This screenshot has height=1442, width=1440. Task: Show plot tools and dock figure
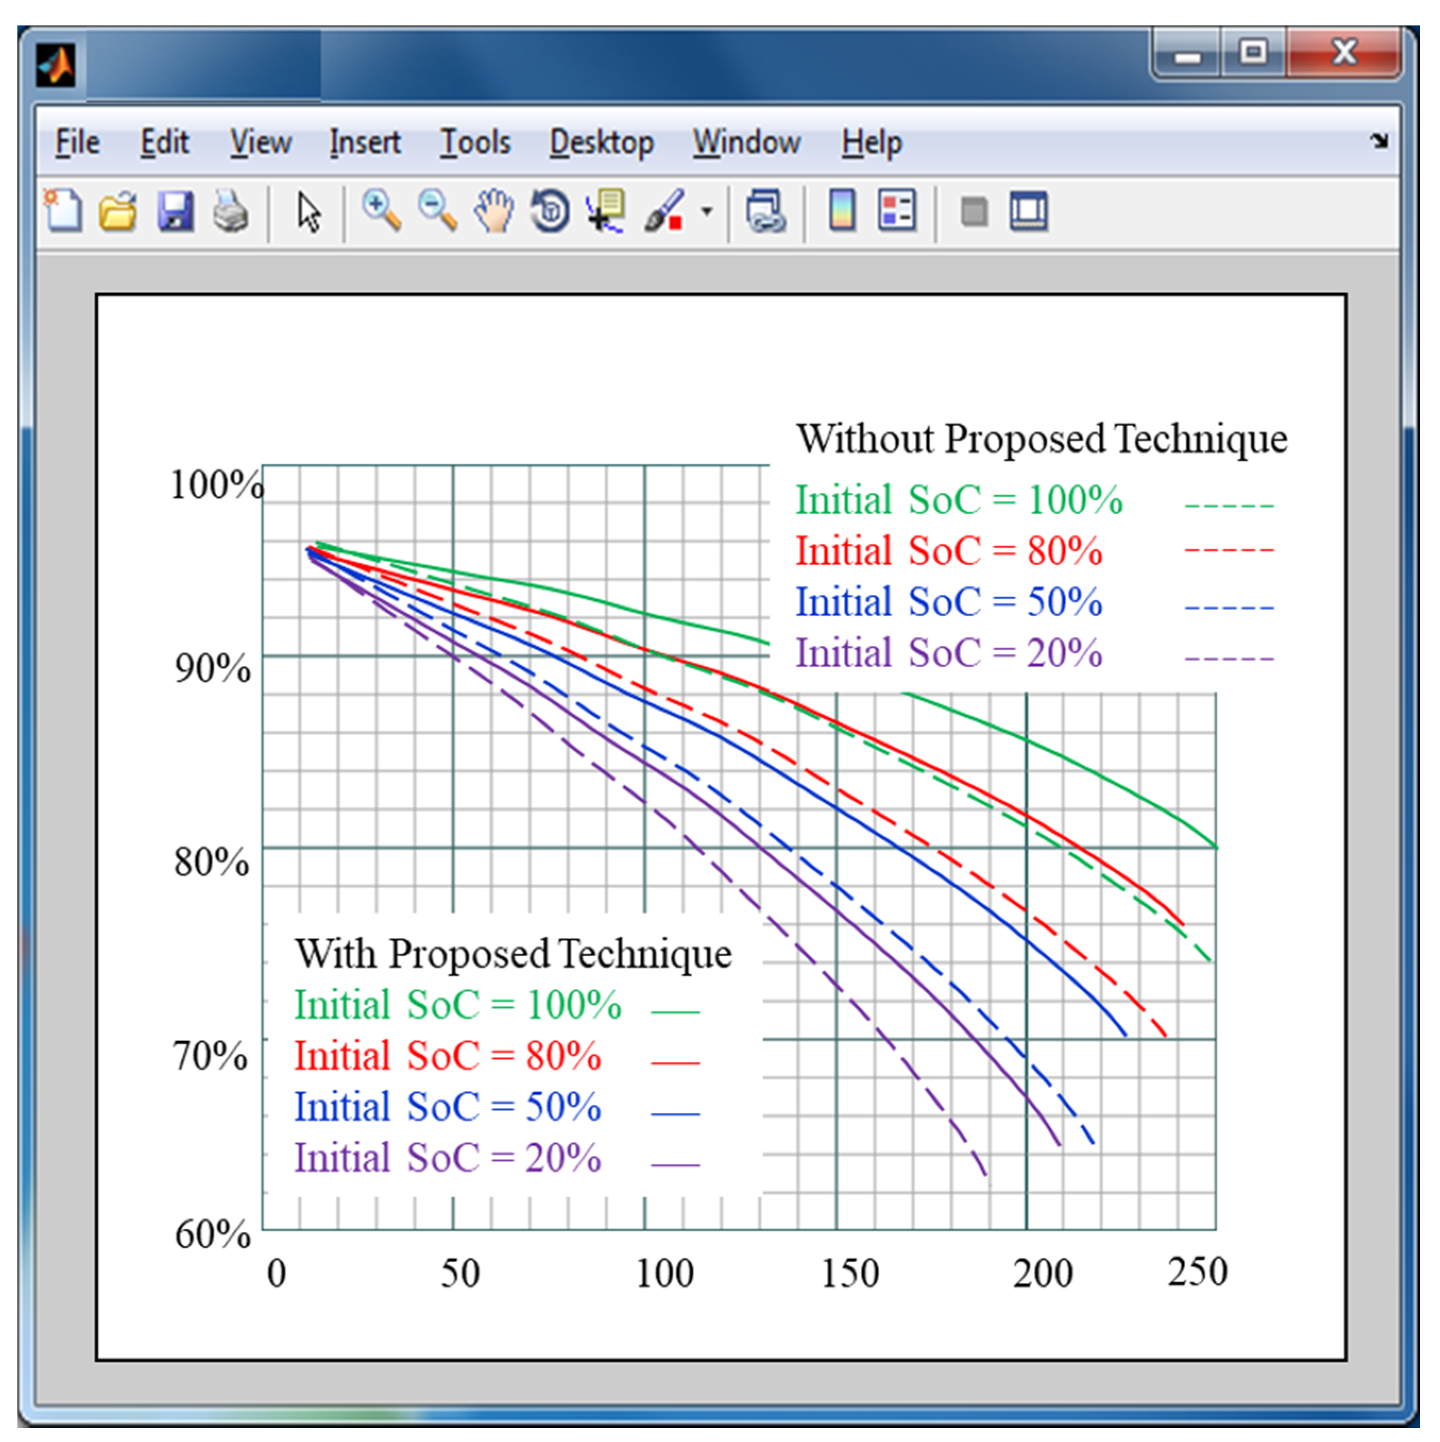coord(1029,211)
